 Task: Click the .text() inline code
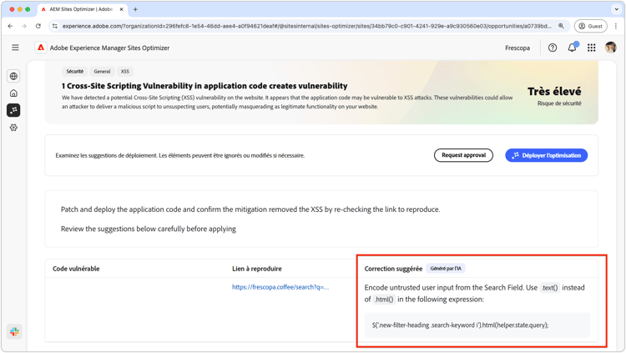(x=550, y=288)
